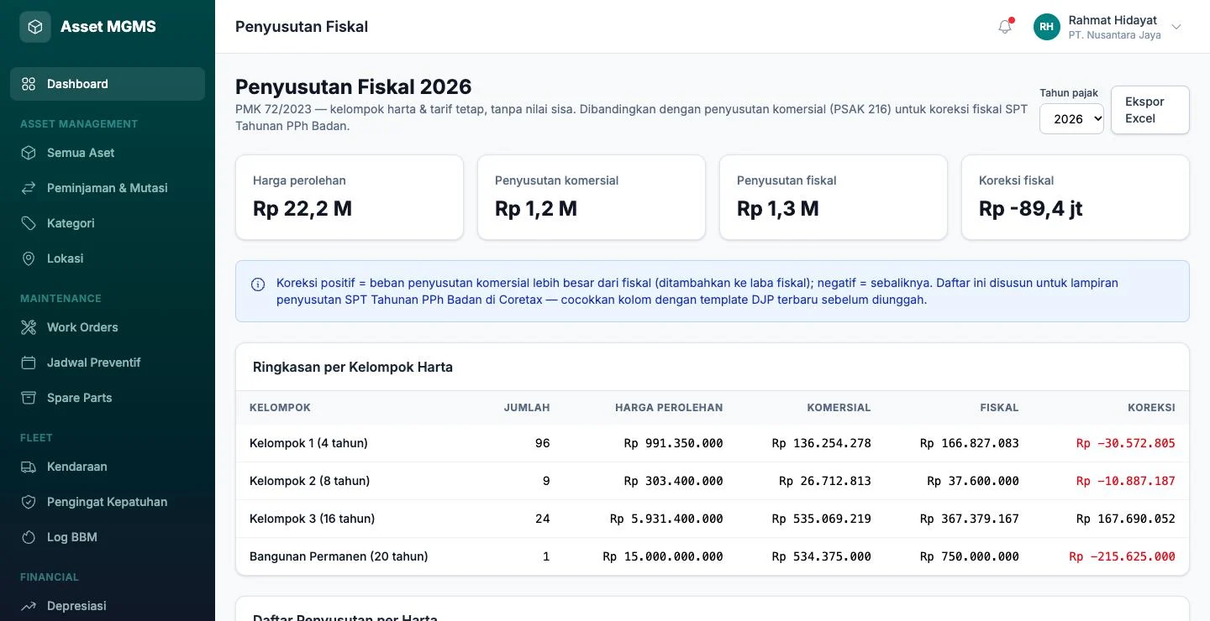Go to Work Orders in the sidebar

pos(108,327)
